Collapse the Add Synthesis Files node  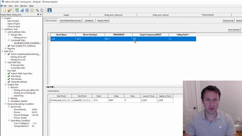coord(6,32)
